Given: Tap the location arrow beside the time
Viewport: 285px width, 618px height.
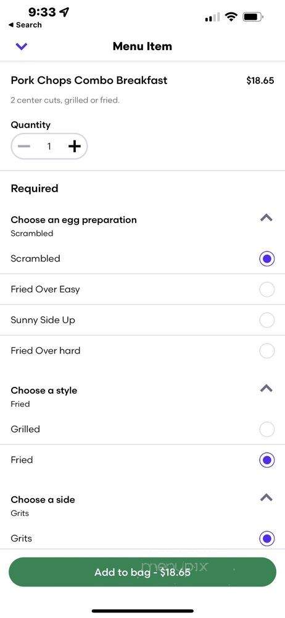Looking at the screenshot, I should click(x=64, y=12).
